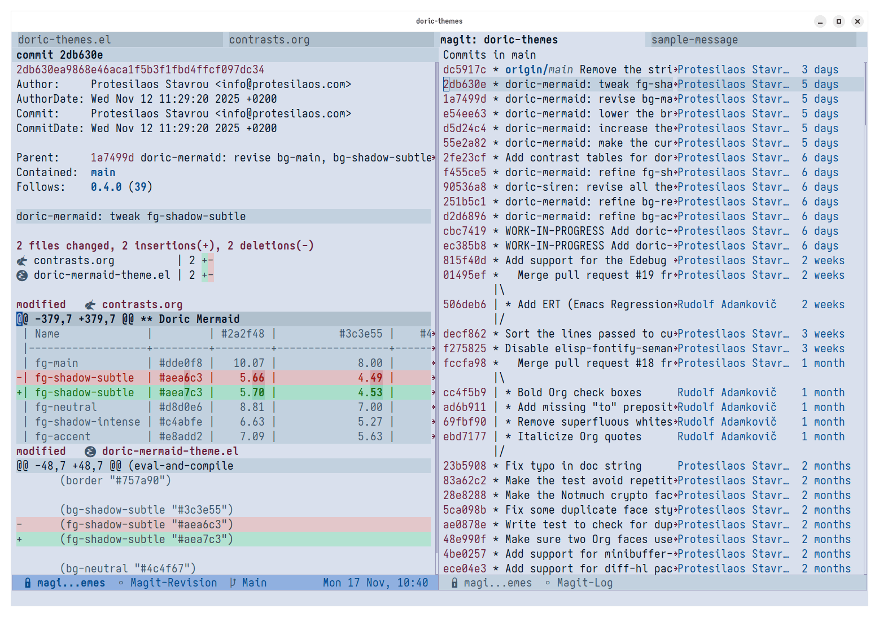Open parent commit 1a7499d link

coord(112,158)
